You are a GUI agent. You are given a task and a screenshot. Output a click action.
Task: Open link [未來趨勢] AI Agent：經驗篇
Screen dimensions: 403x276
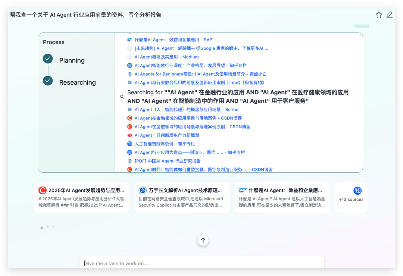point(201,48)
